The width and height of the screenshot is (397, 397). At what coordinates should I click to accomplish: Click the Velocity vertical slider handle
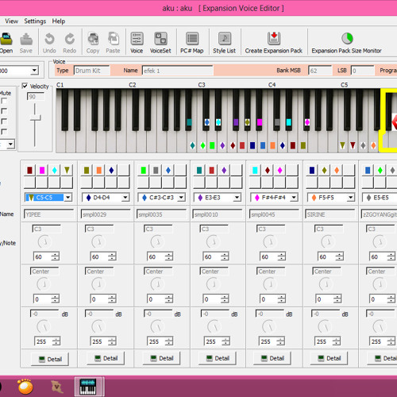pyautogui.click(x=35, y=118)
